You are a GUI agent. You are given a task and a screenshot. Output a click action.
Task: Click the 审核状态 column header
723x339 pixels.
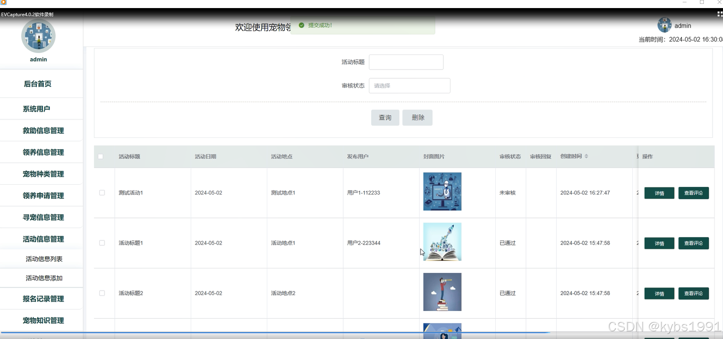pyautogui.click(x=510, y=156)
